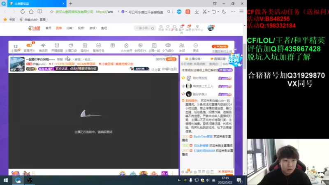Click the 福利签到 sign-in link

coord(169,69)
